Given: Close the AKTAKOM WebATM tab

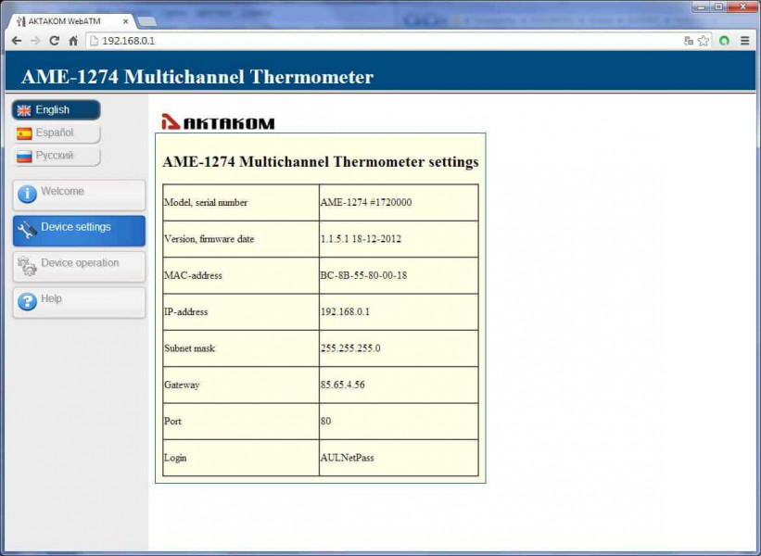Looking at the screenshot, I should tap(125, 21).
